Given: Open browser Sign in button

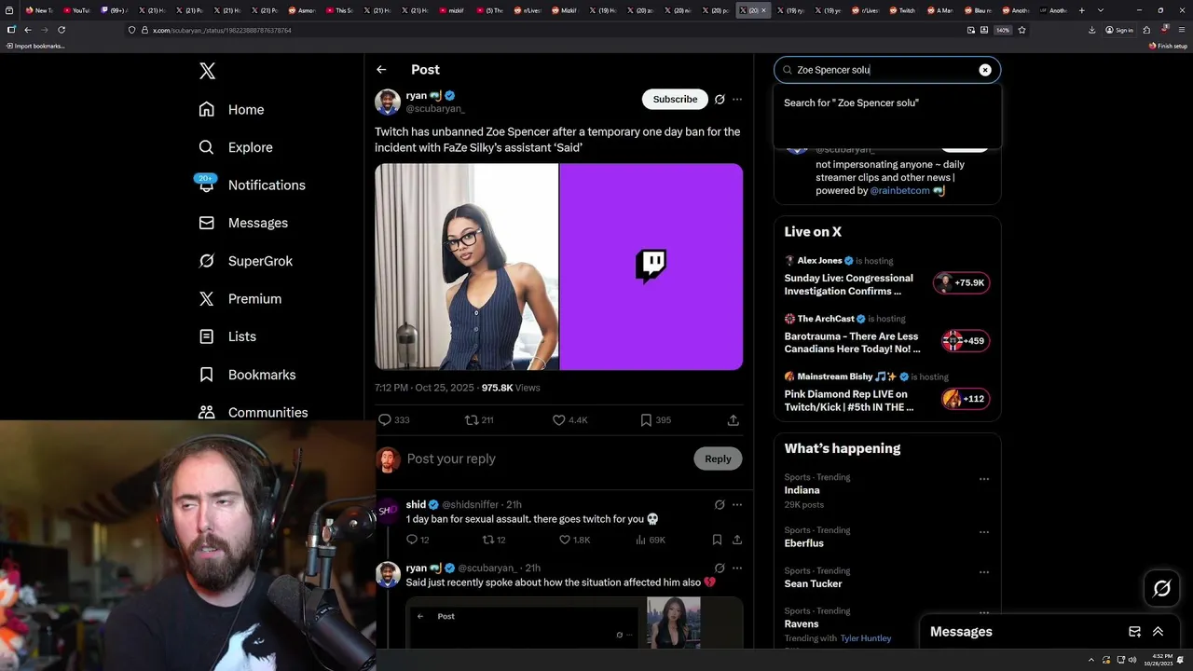Looking at the screenshot, I should pos(1119,30).
